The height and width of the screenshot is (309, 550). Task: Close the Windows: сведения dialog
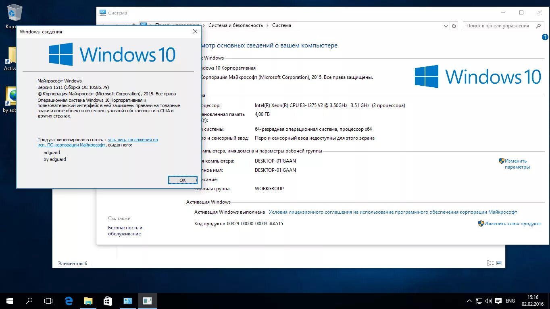pyautogui.click(x=195, y=31)
